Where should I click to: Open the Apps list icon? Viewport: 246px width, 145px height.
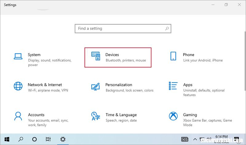click(x=173, y=86)
